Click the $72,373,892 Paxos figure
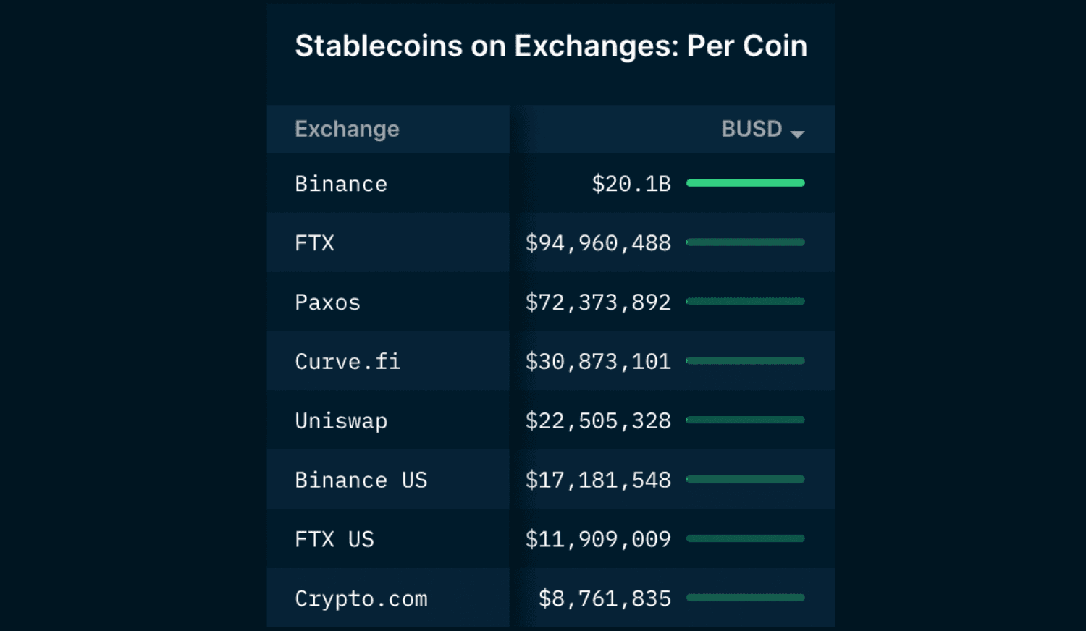The image size is (1086, 631). [598, 302]
